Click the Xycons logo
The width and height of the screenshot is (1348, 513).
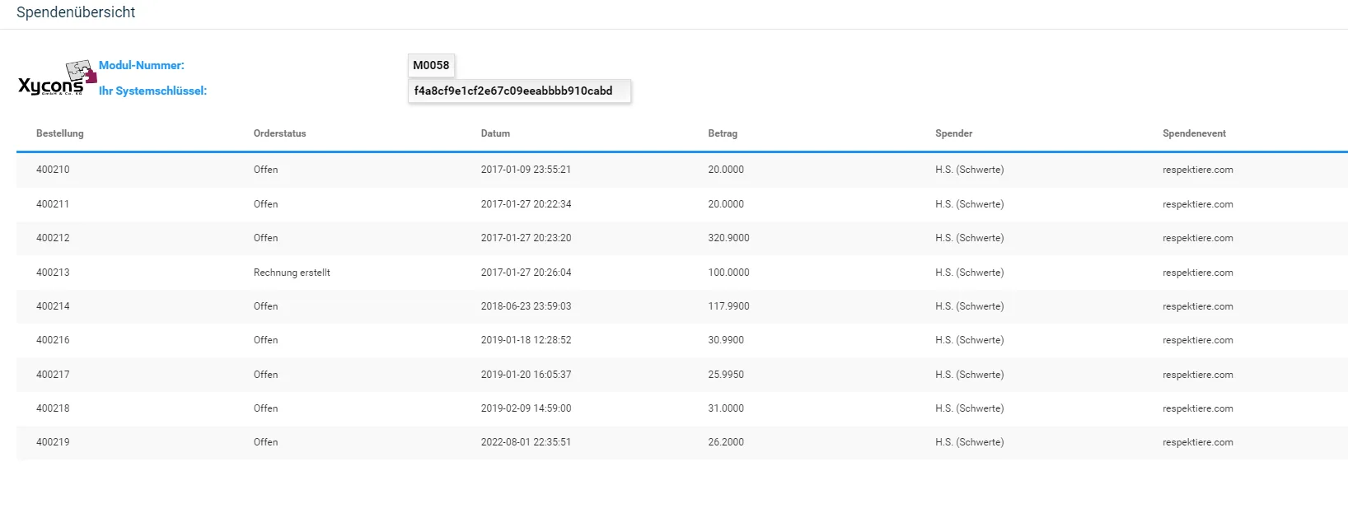click(57, 78)
